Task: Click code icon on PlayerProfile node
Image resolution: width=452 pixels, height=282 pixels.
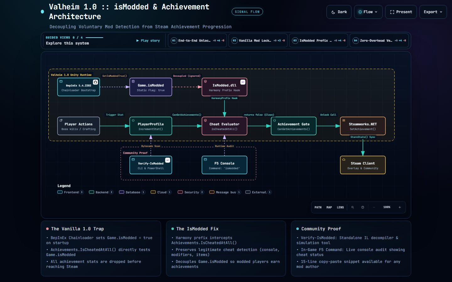Action: 133,120
